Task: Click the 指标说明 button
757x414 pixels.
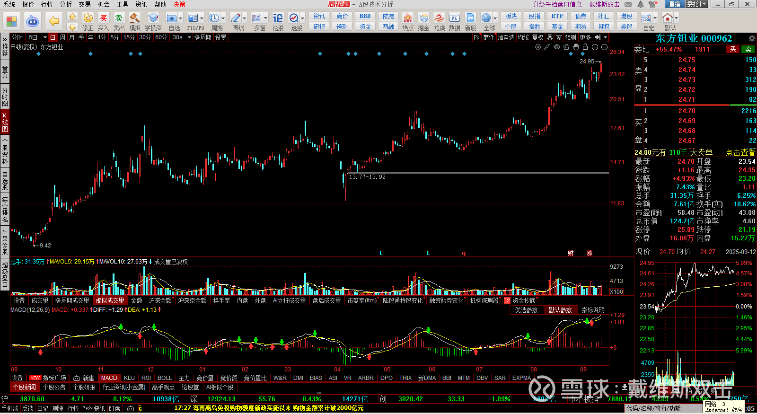Action: click(x=593, y=310)
